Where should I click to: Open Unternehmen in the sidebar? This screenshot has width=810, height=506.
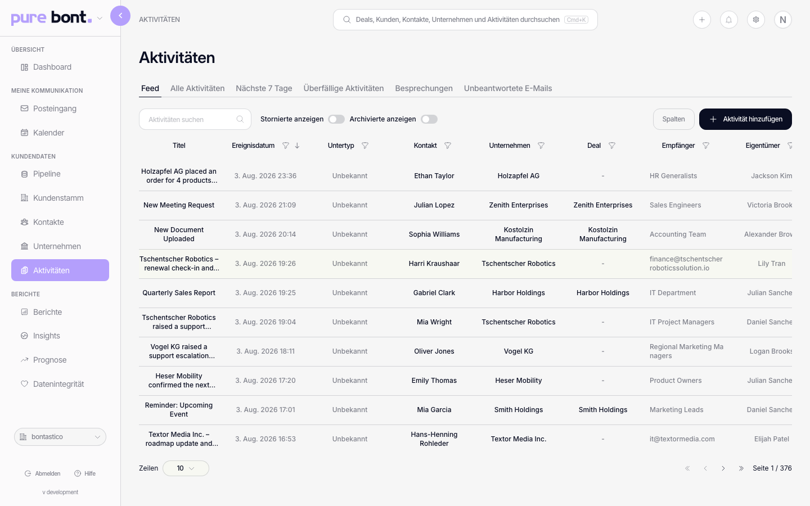(60, 246)
